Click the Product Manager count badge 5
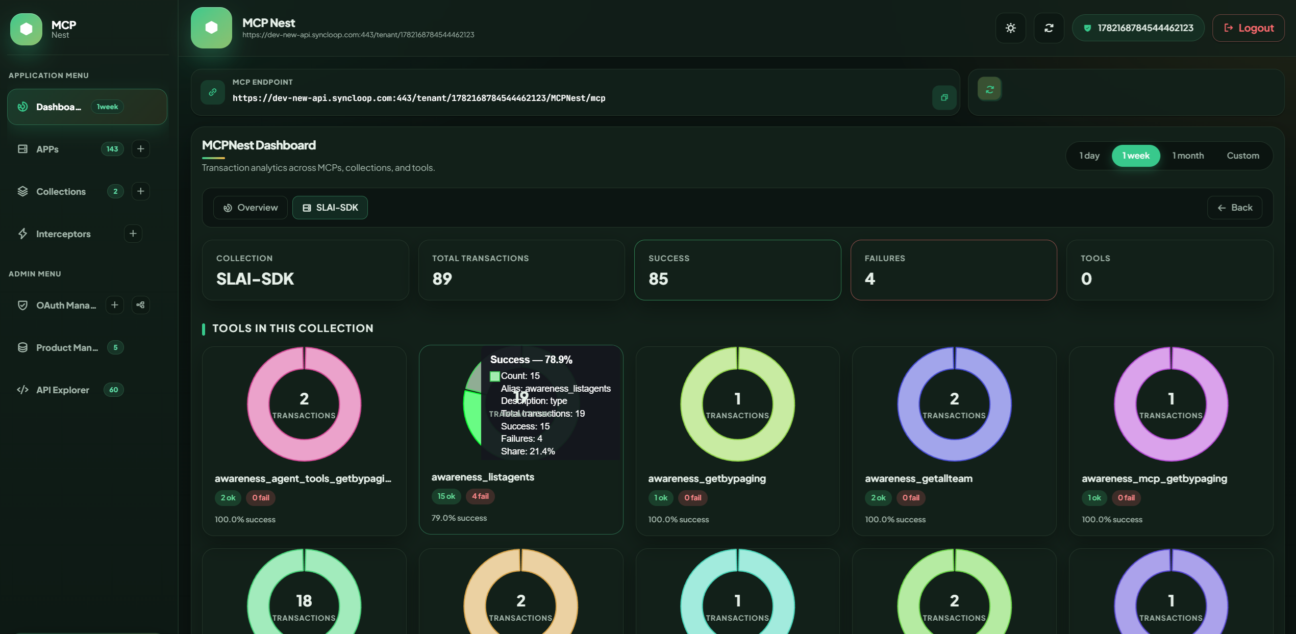Screen dimensions: 1296x634 (115, 347)
